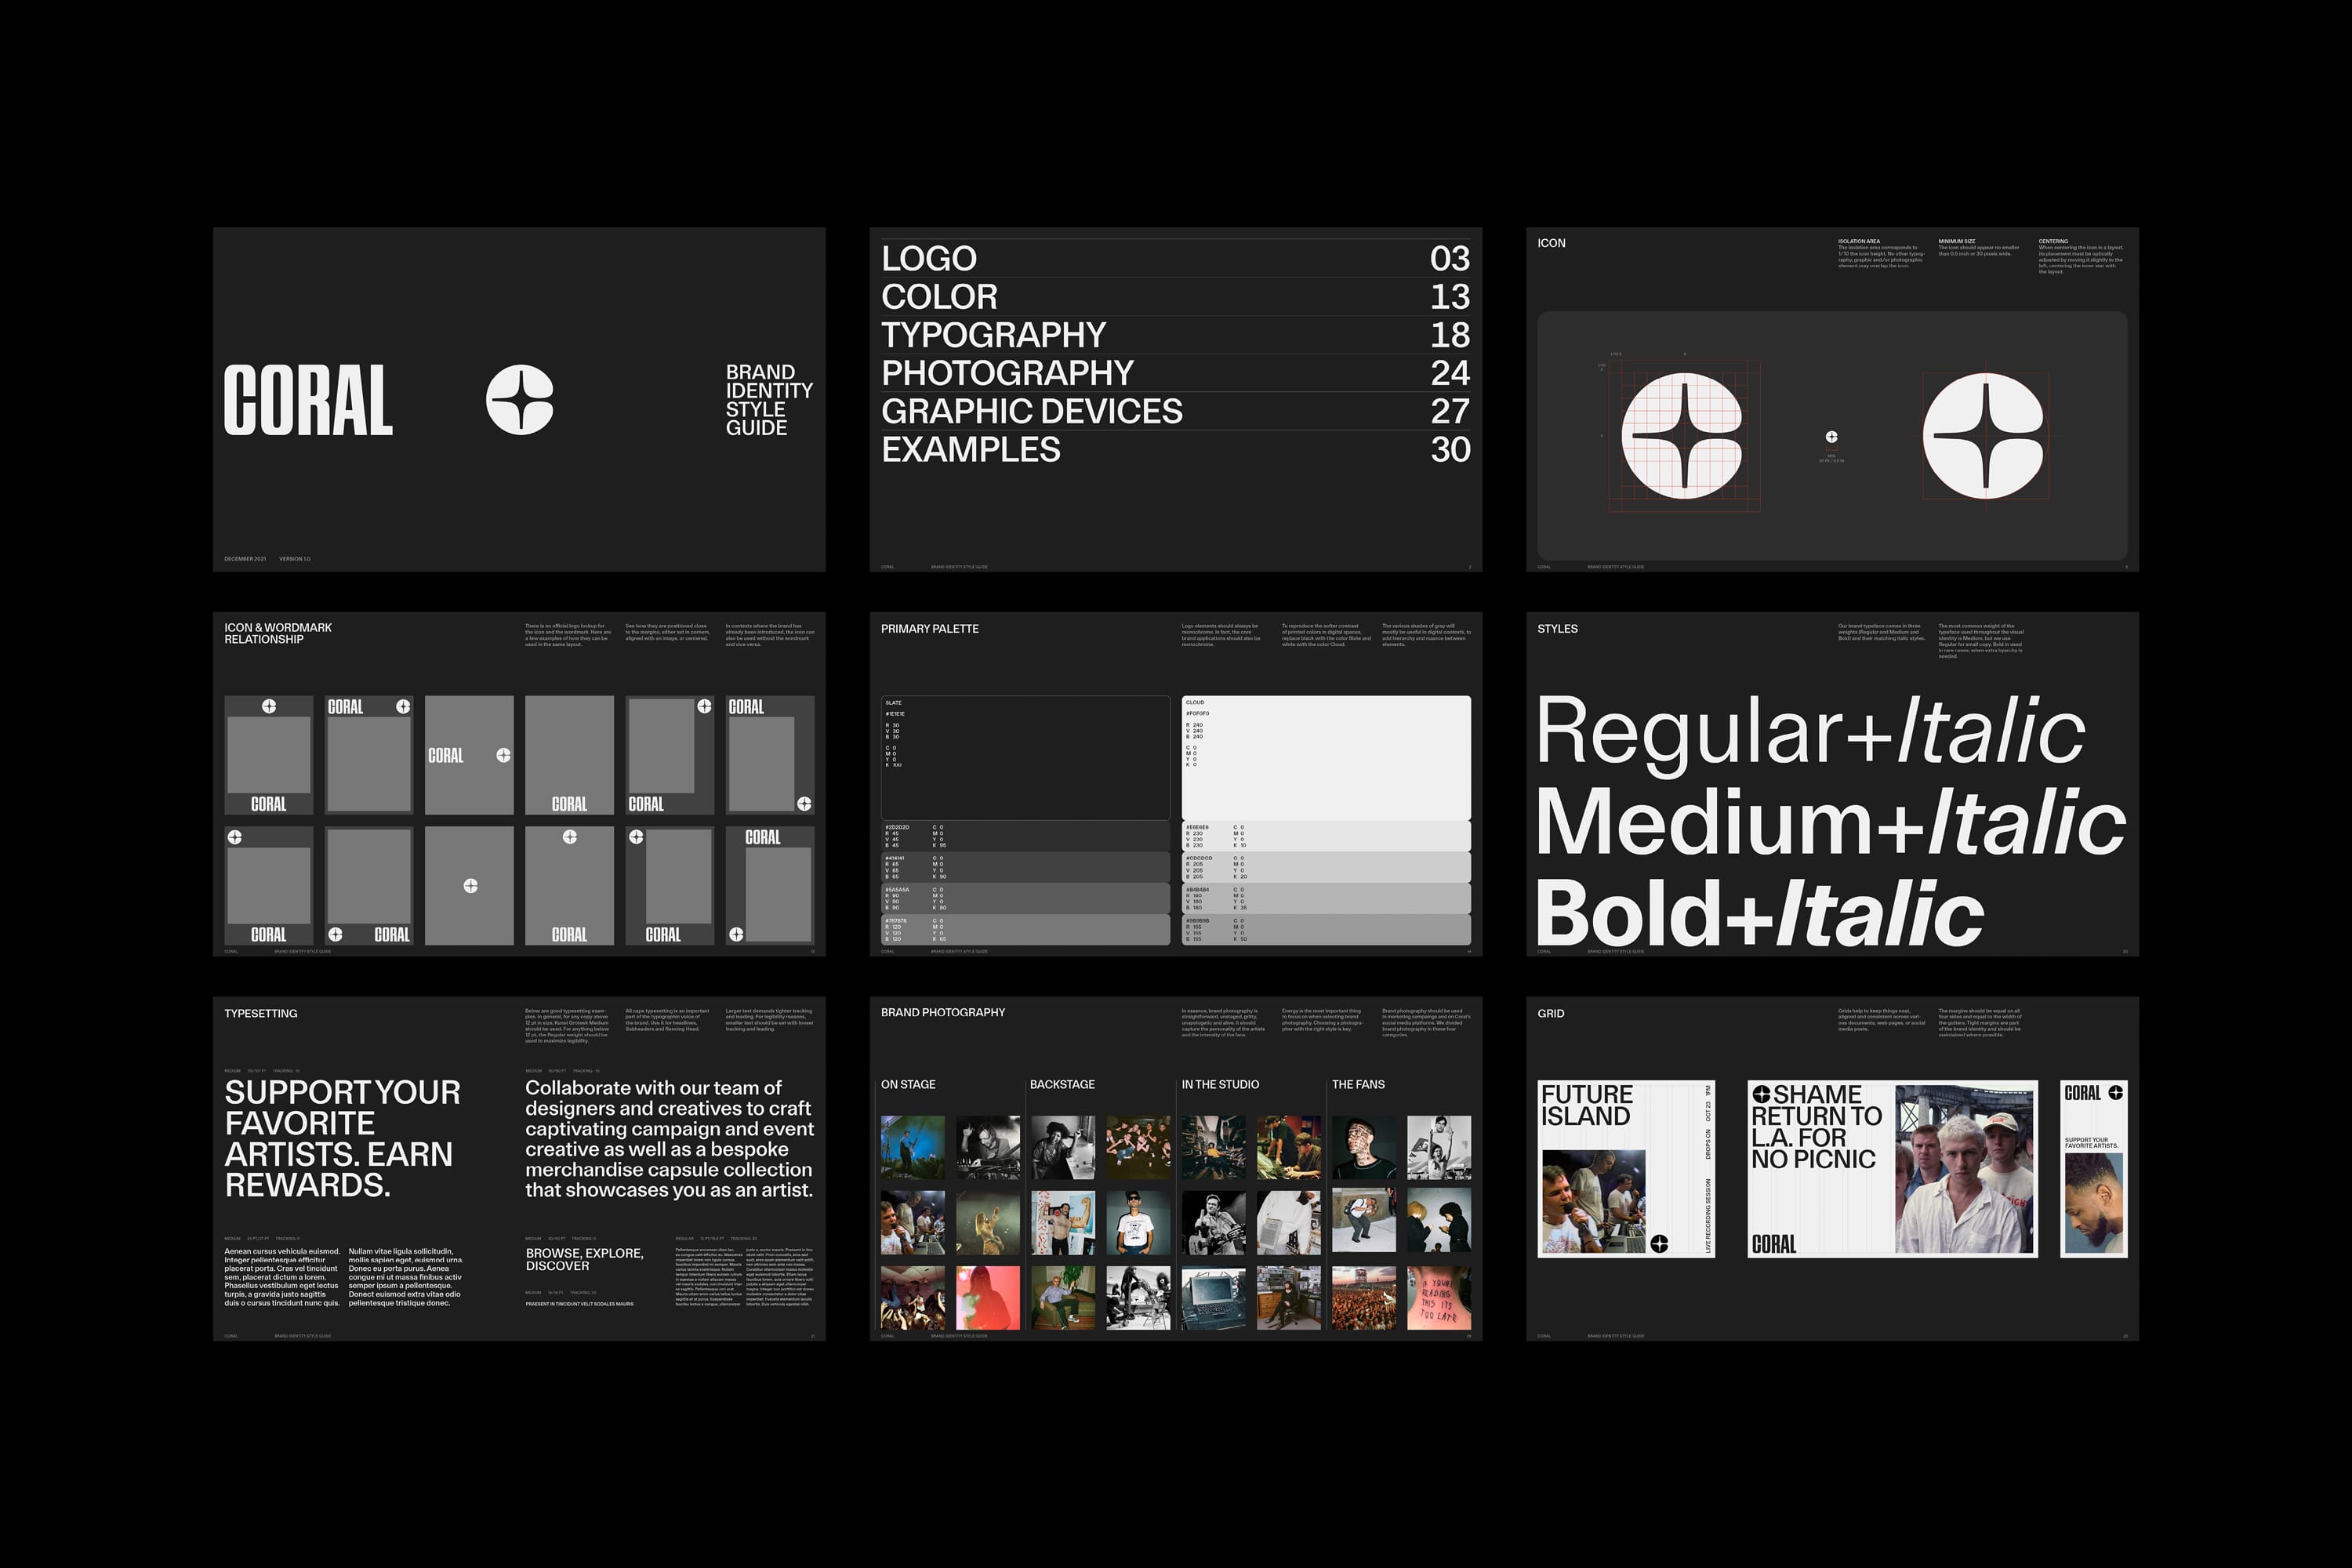Click star icon on Future Island poster
Image resolution: width=2352 pixels, height=1568 pixels.
pos(1659,1243)
